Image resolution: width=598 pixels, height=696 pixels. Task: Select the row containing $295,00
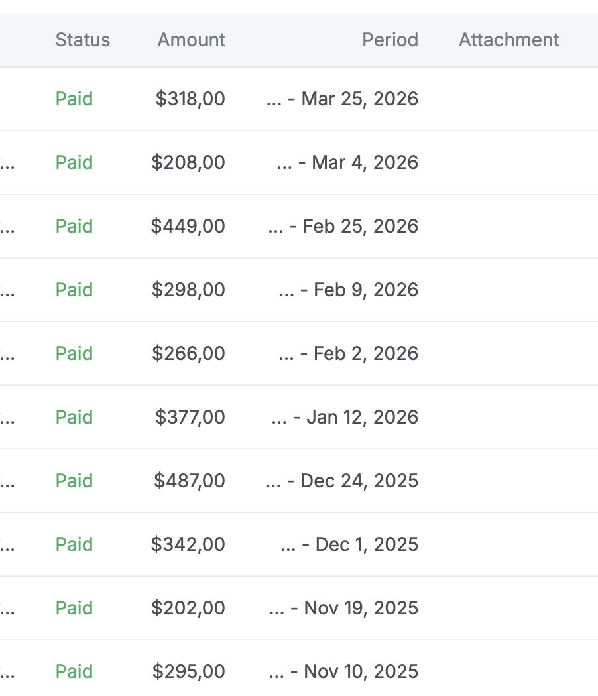click(298, 671)
